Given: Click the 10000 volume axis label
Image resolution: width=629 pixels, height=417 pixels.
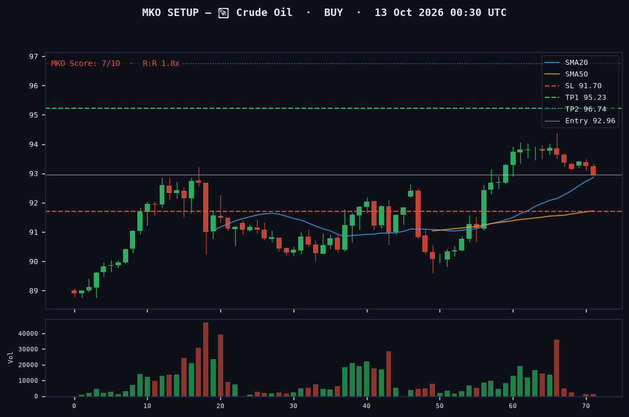Looking at the screenshot, I should 28,380.
